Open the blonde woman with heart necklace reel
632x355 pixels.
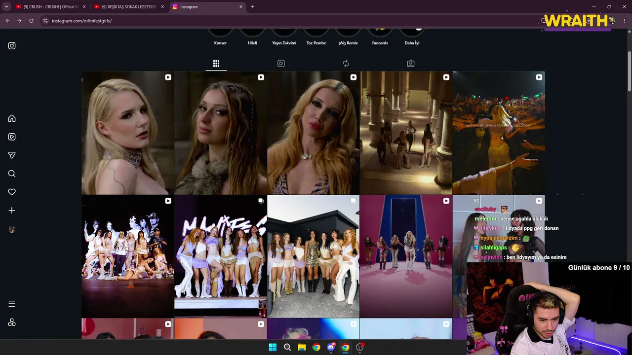click(313, 133)
